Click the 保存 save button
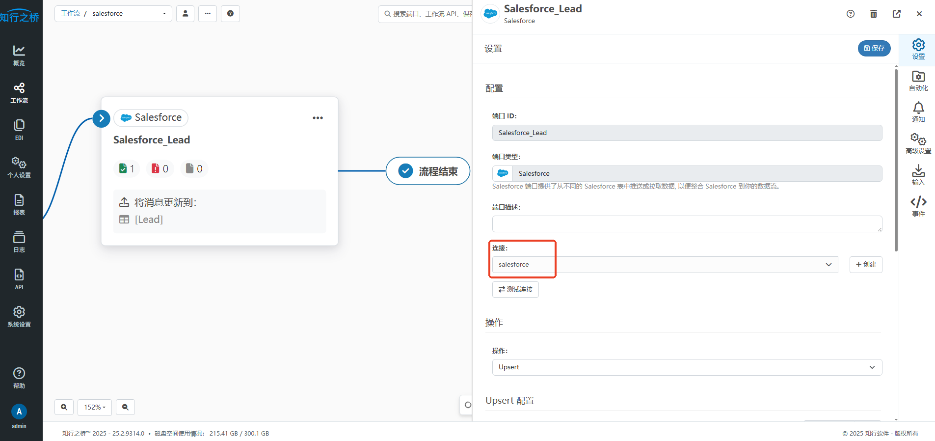Viewport: 935px width, 441px height. click(x=874, y=48)
